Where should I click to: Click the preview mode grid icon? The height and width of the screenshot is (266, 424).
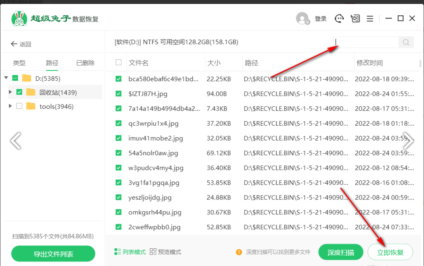click(153, 252)
